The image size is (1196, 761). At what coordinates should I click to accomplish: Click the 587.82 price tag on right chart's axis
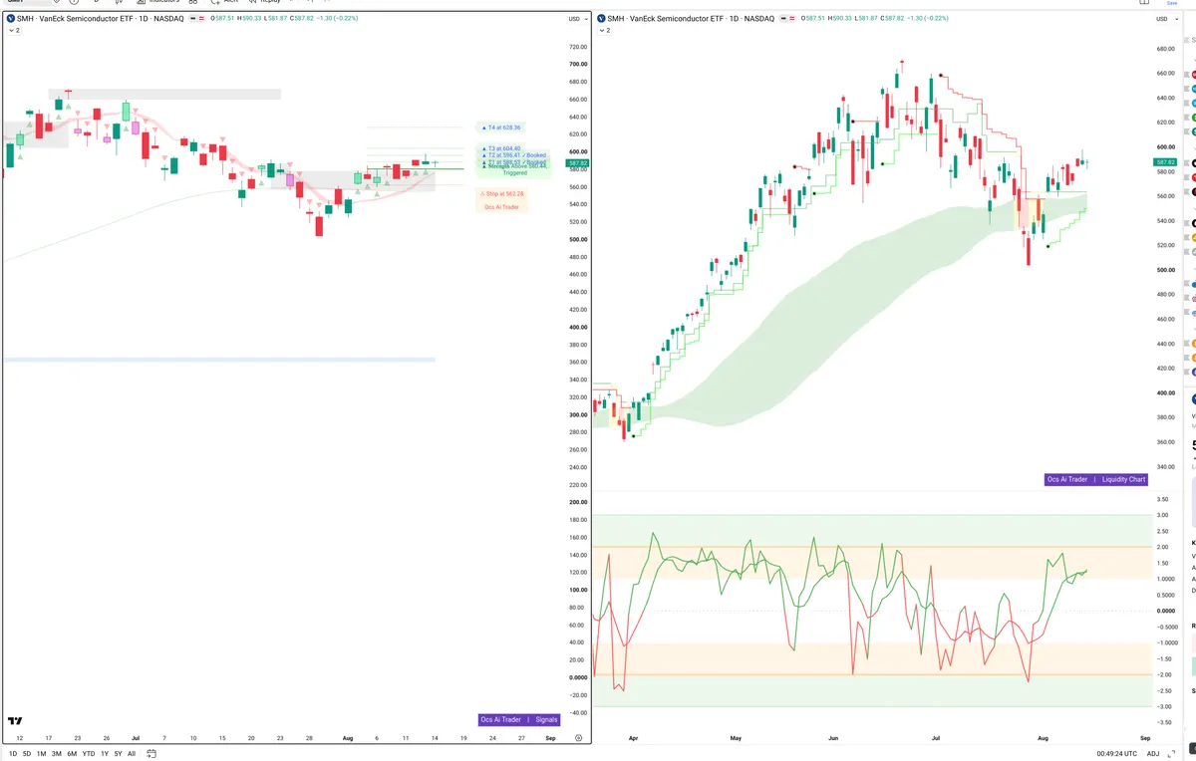pyautogui.click(x=1165, y=161)
